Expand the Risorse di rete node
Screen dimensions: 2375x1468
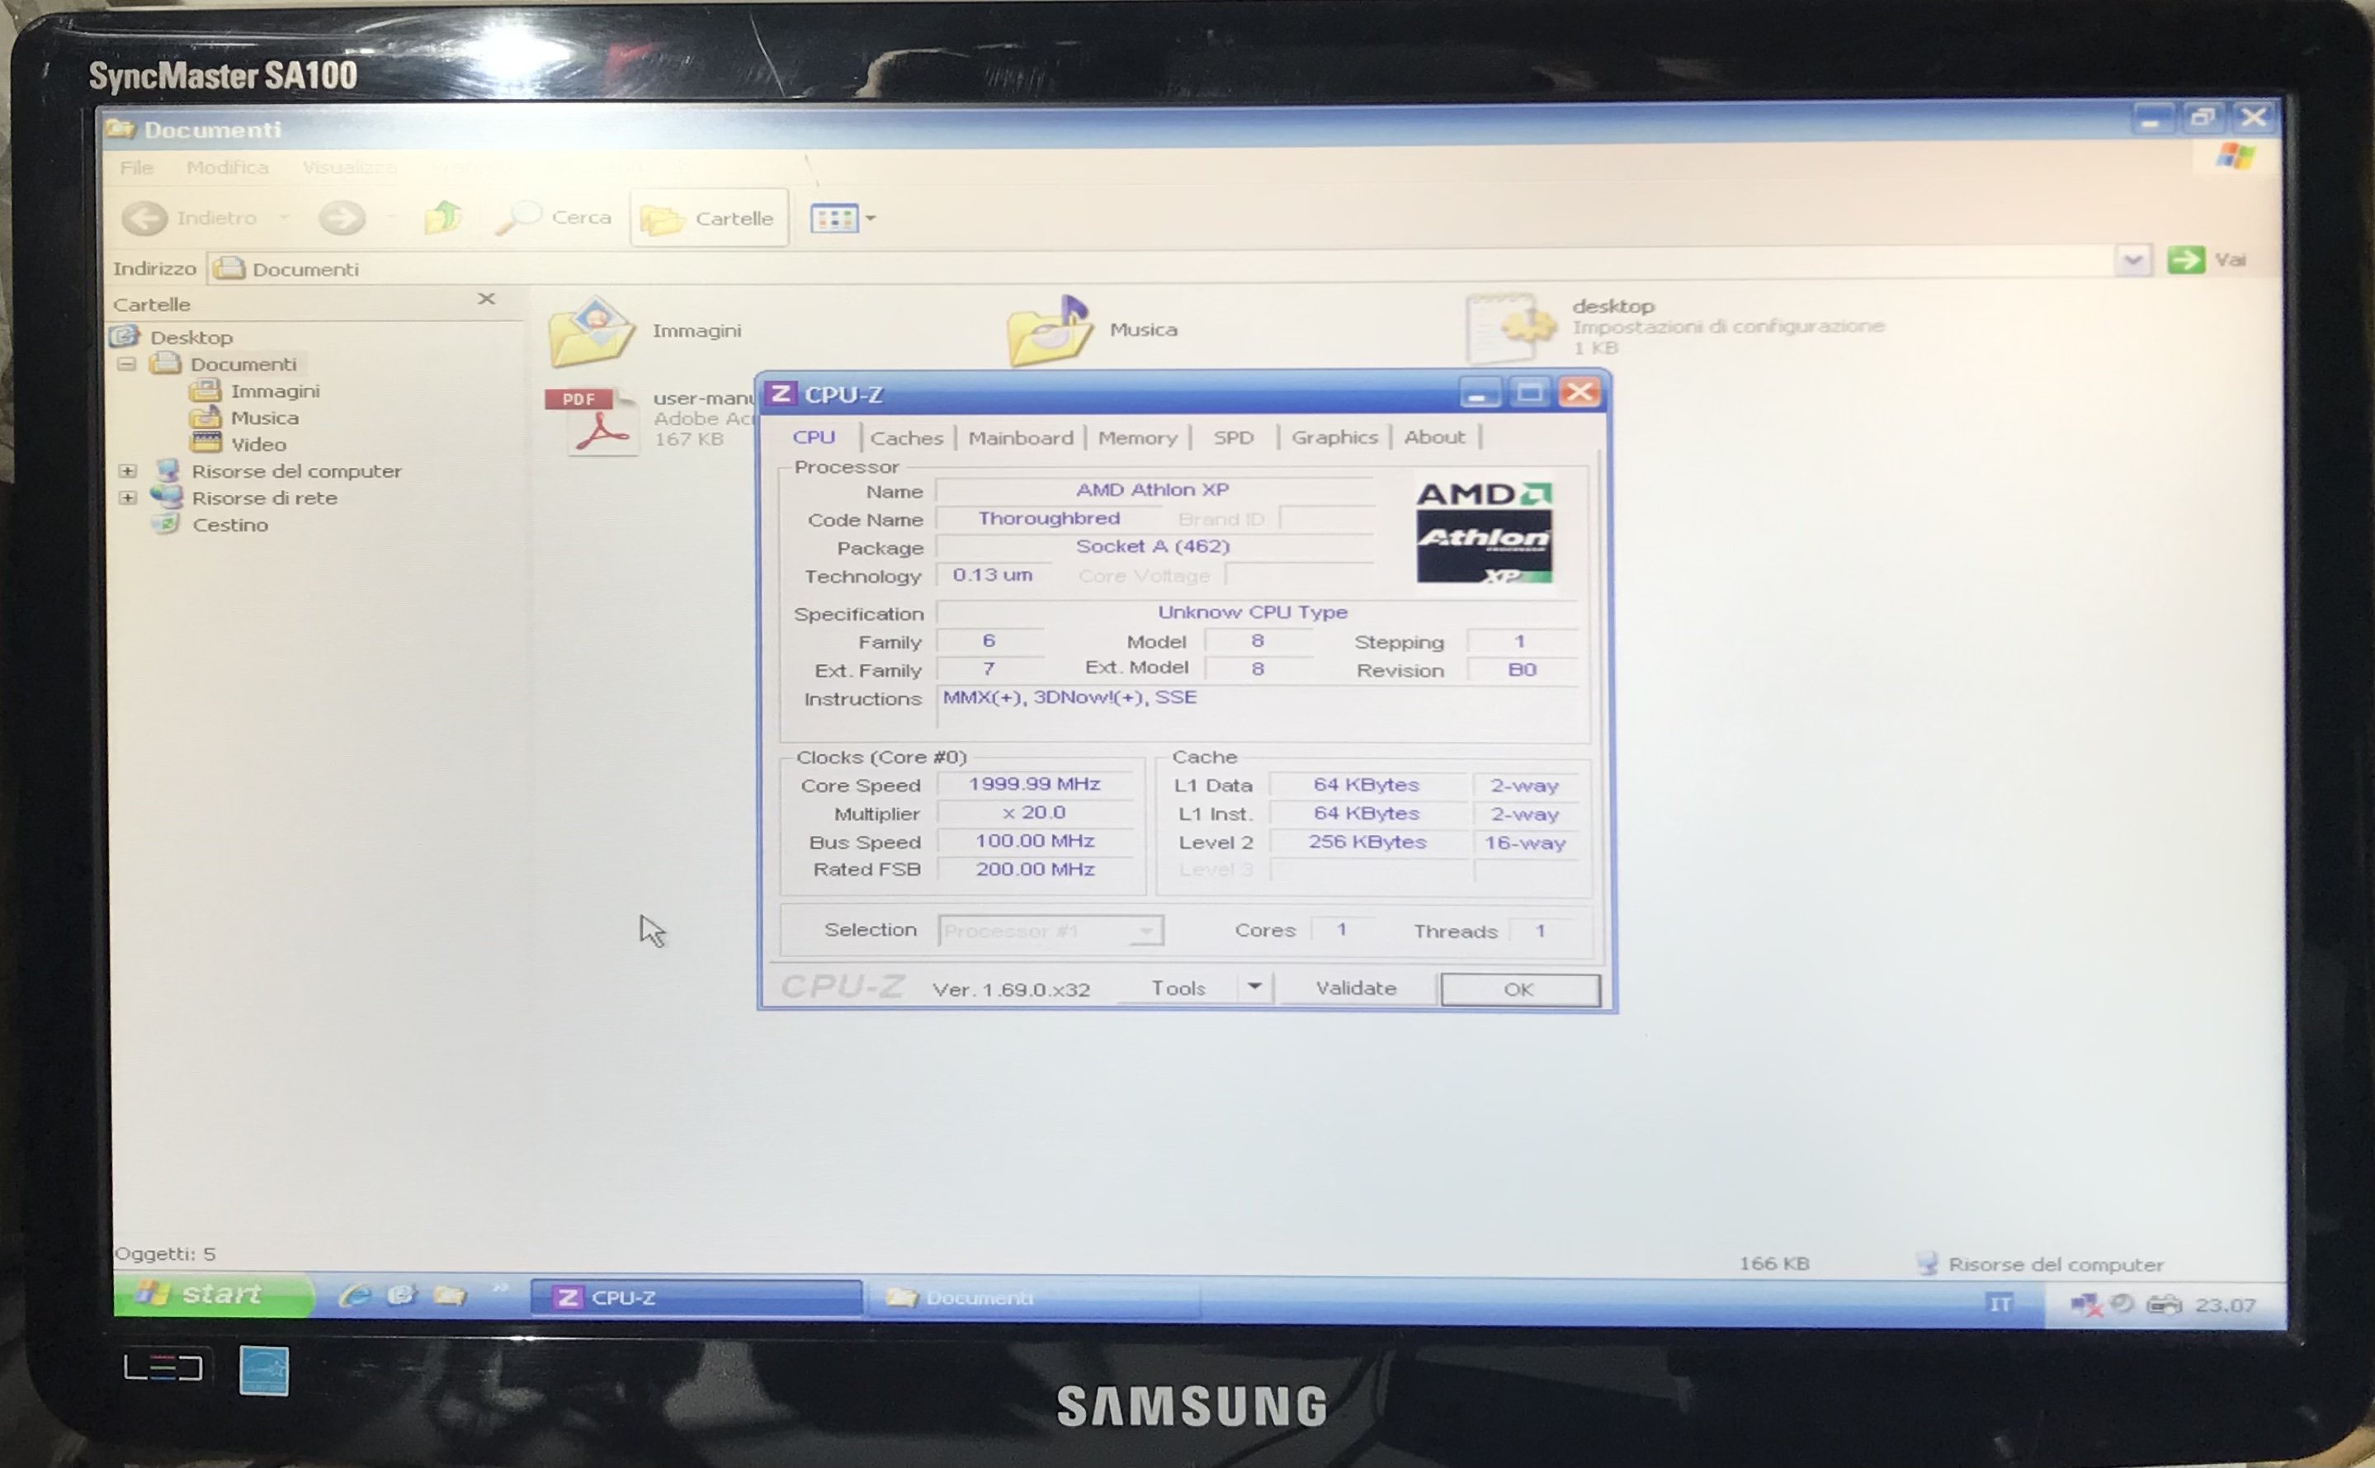[x=127, y=498]
